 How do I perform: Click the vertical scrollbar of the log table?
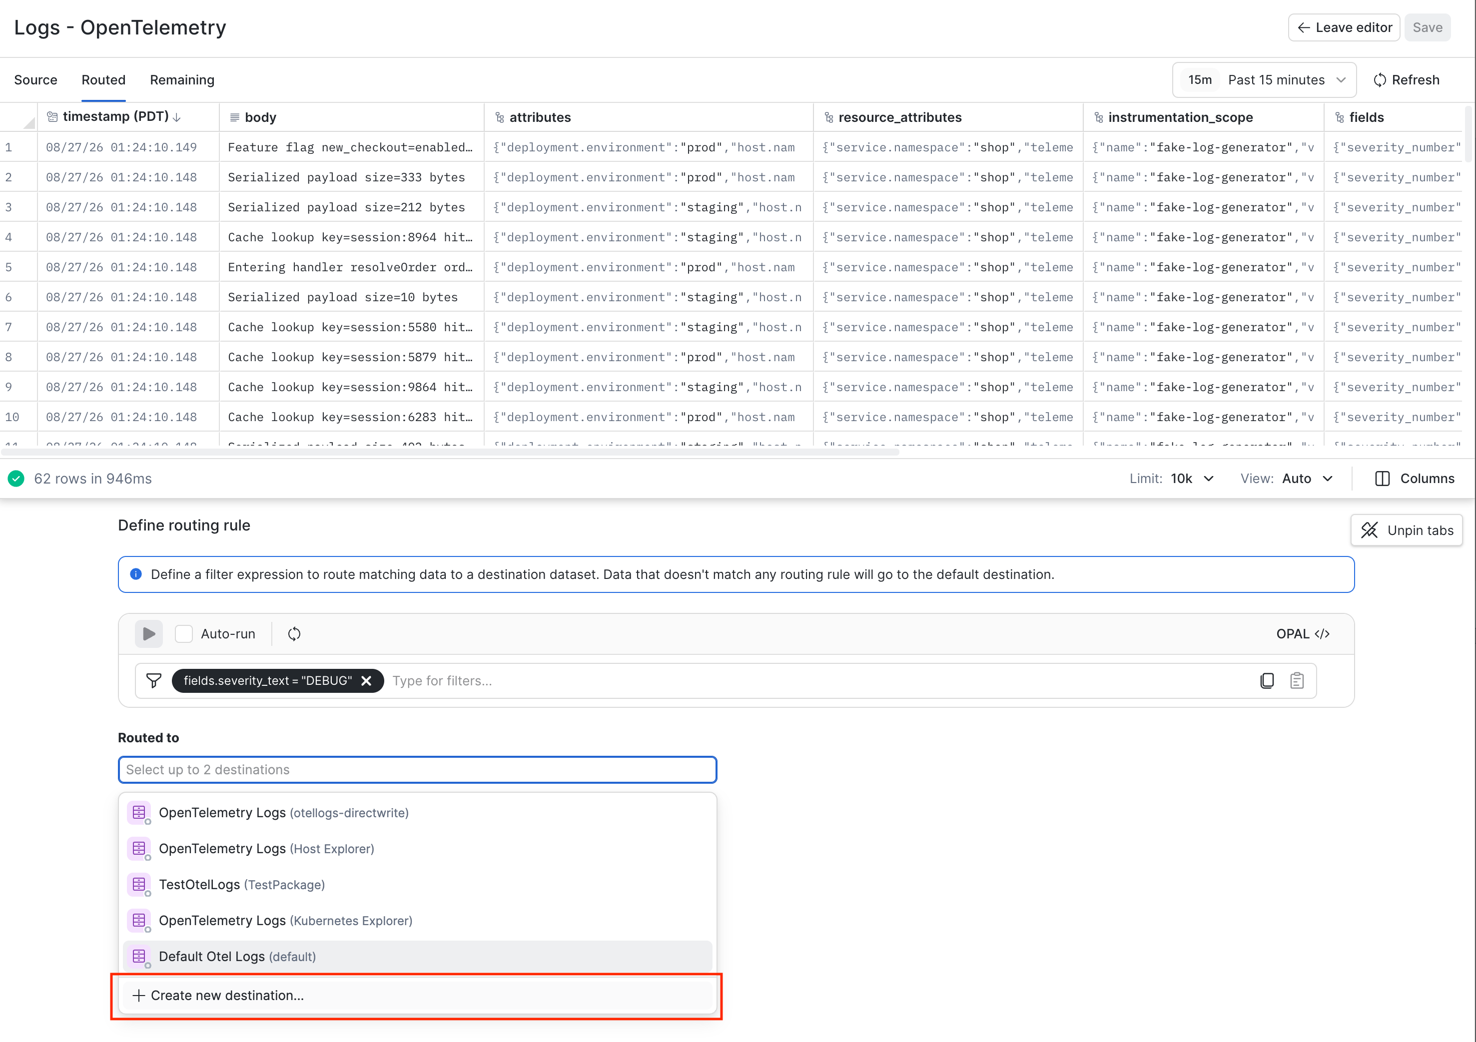coord(1468,134)
